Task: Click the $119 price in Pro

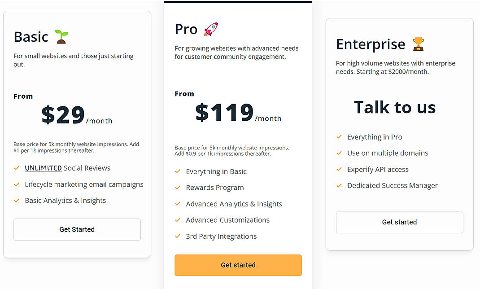Action: [224, 113]
